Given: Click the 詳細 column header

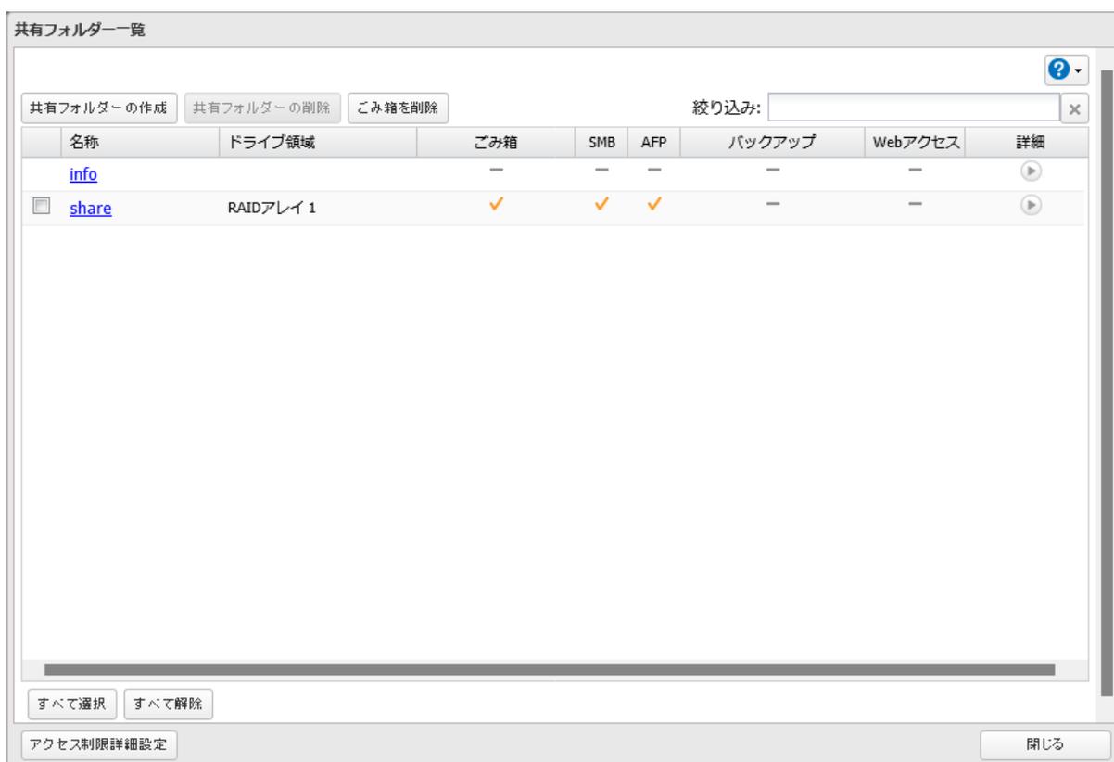Looking at the screenshot, I should point(1032,141).
